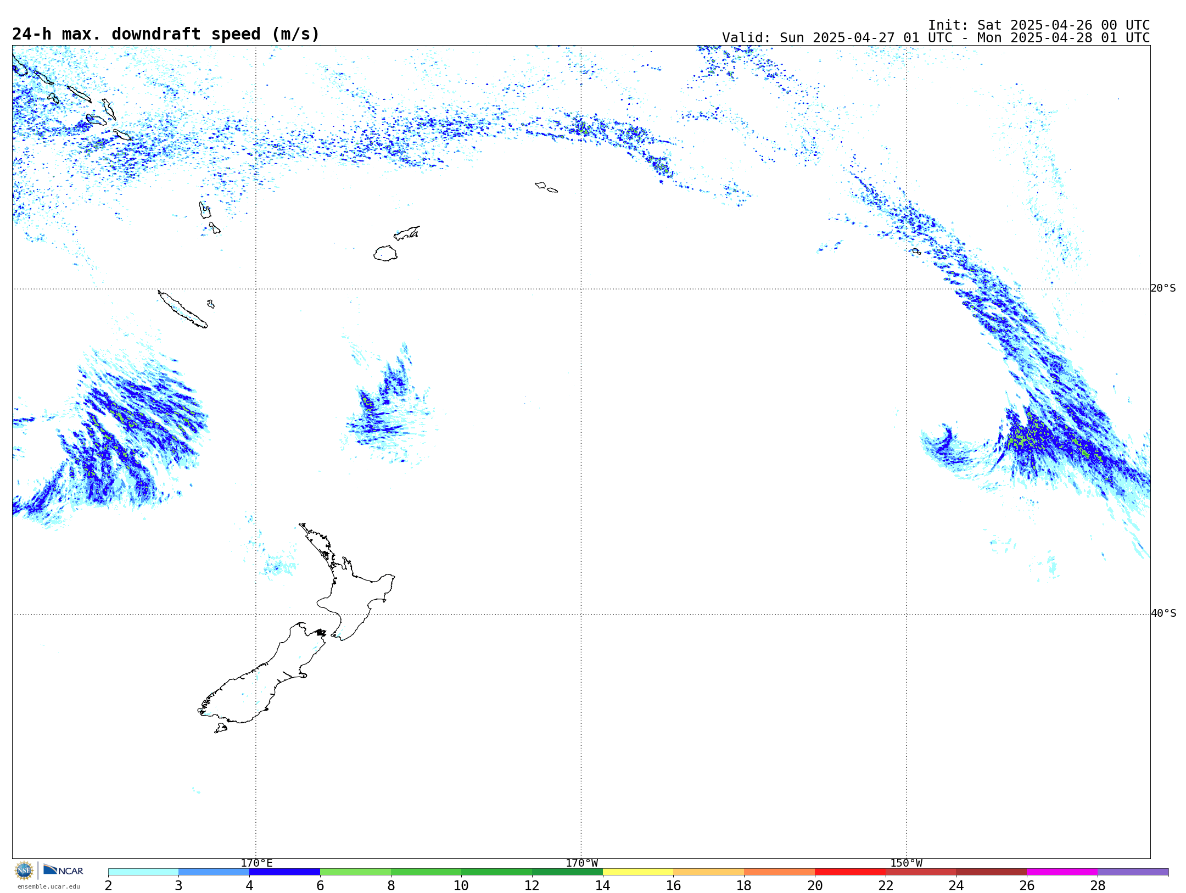The image size is (1186, 893).
Task: Click the colorbar tick label 2
Action: click(108, 885)
